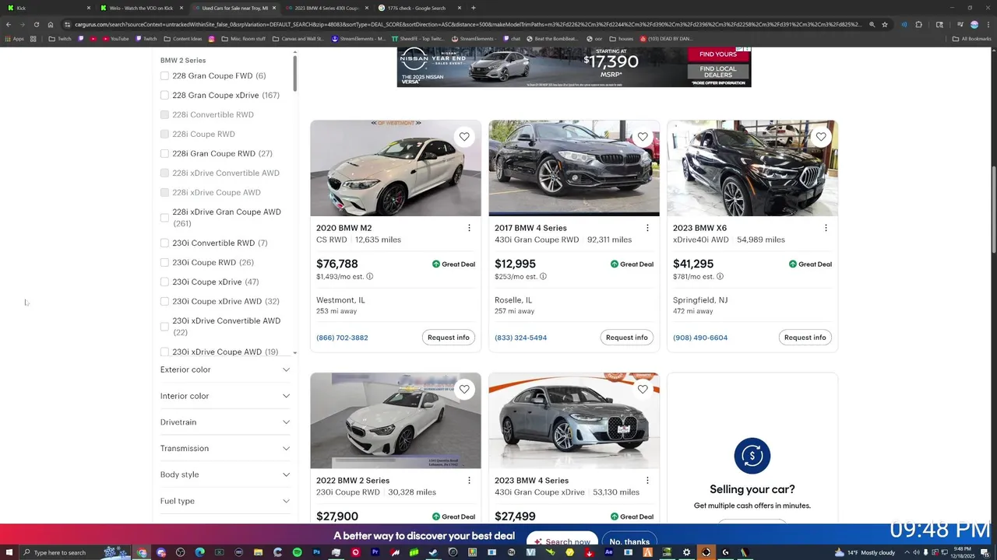Screen dimensions: 997x560
Task: Request info on the 2023 BMW X6
Action: (x=805, y=338)
